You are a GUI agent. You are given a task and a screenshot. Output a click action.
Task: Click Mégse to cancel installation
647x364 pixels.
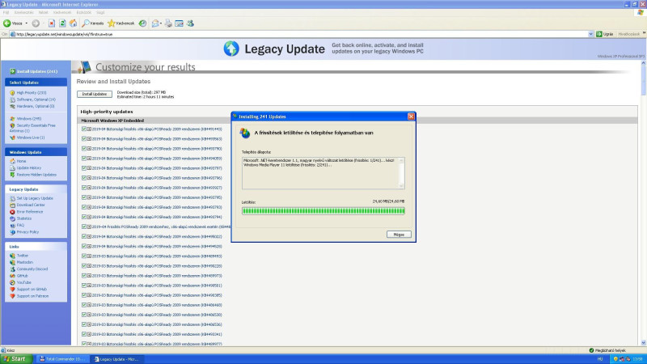click(x=399, y=235)
